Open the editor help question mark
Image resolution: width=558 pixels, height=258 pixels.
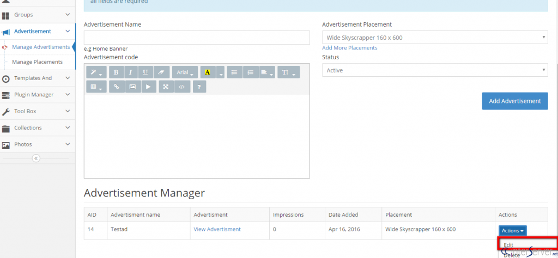pos(199,87)
